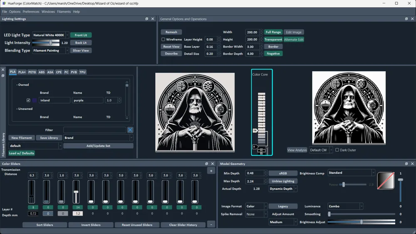416x234 pixels.
Task: Toggle the Wireframe checkbox
Action: pyautogui.click(x=163, y=39)
